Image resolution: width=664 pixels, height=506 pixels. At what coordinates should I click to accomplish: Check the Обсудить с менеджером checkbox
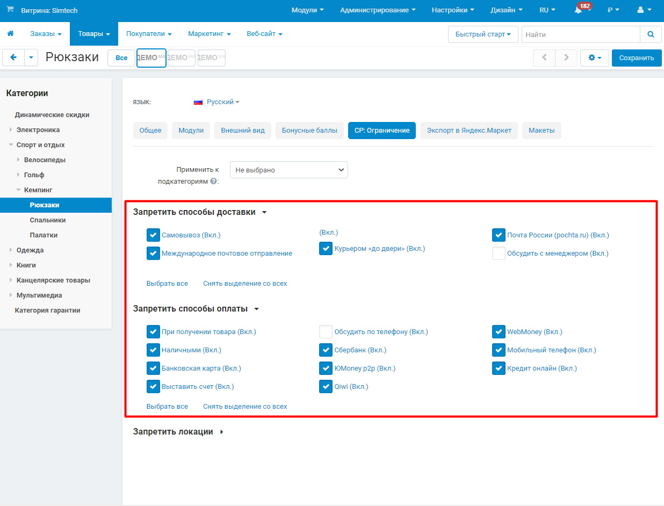(499, 254)
